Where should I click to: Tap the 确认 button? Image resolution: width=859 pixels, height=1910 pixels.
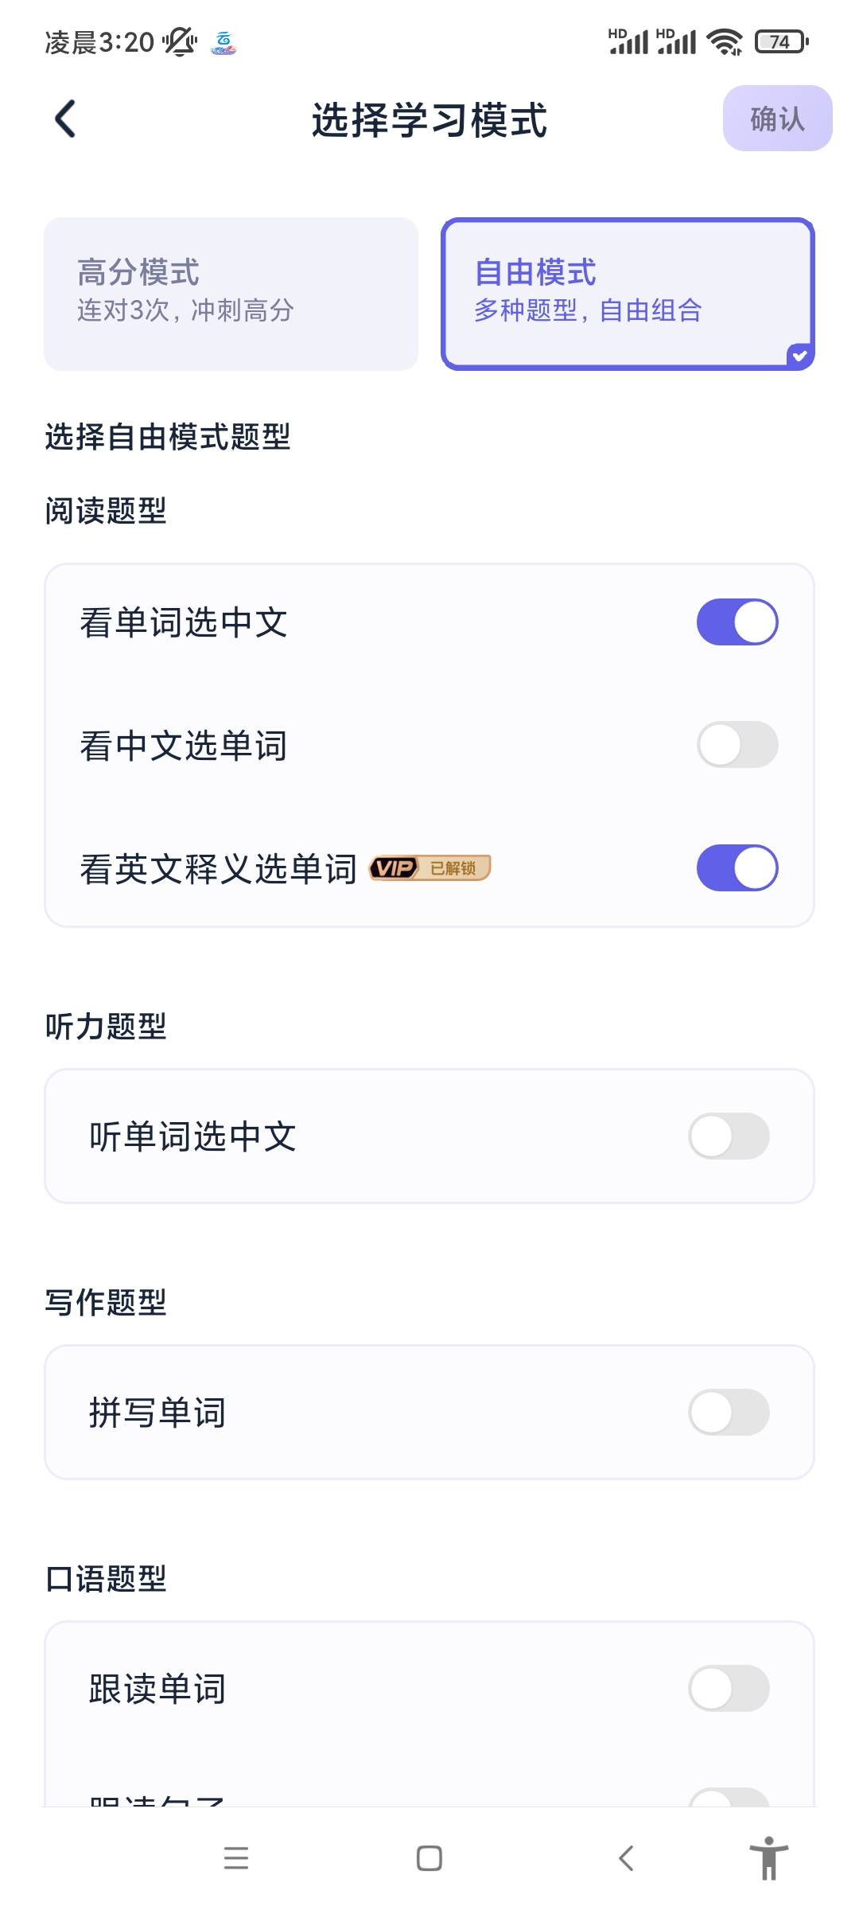click(x=777, y=119)
